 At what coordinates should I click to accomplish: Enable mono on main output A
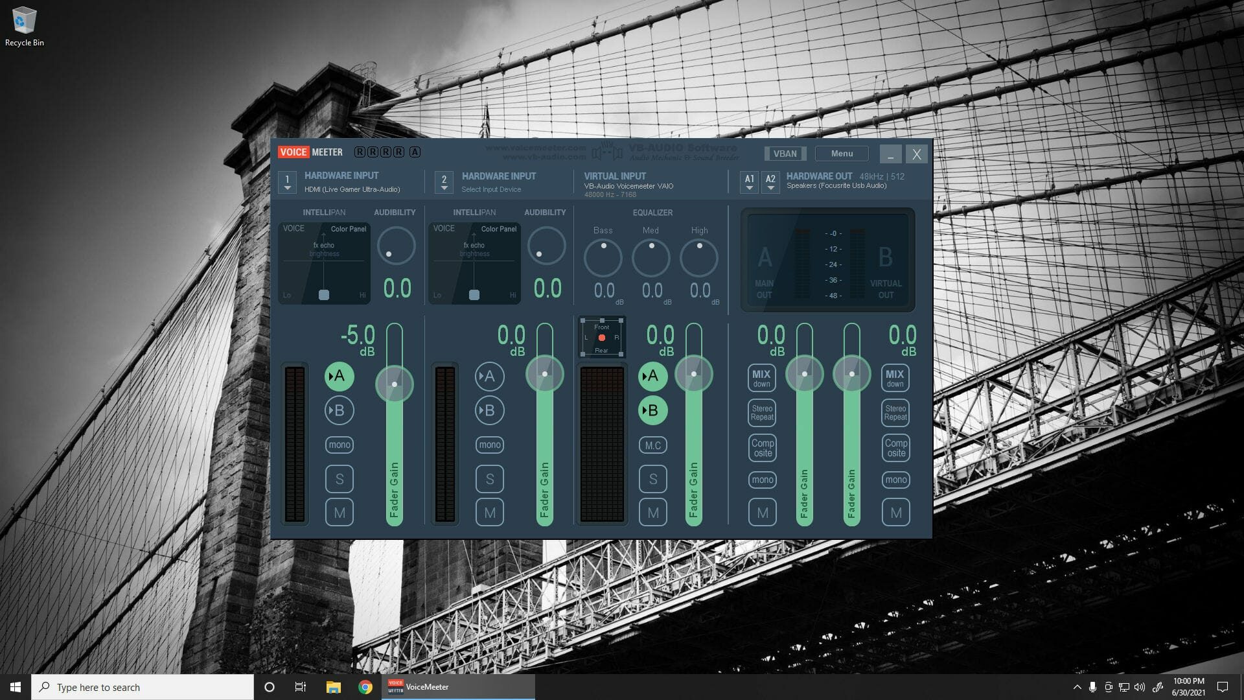coord(762,480)
